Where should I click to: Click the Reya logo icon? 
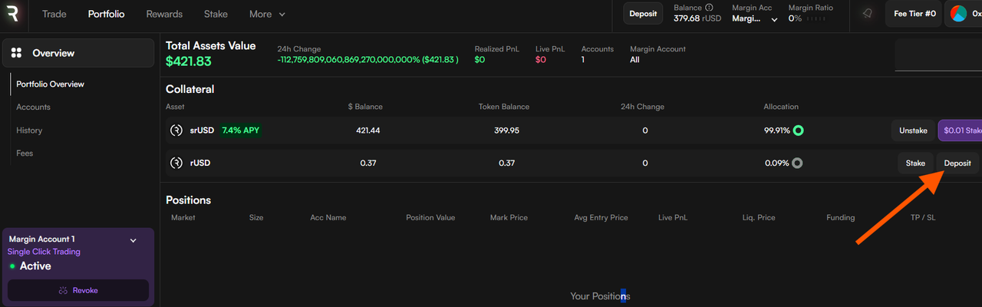click(x=13, y=14)
